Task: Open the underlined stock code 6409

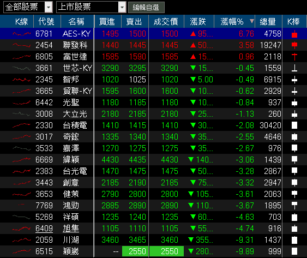Action: (x=44, y=229)
